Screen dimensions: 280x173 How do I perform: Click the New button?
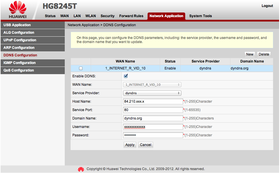[x=250, y=54]
